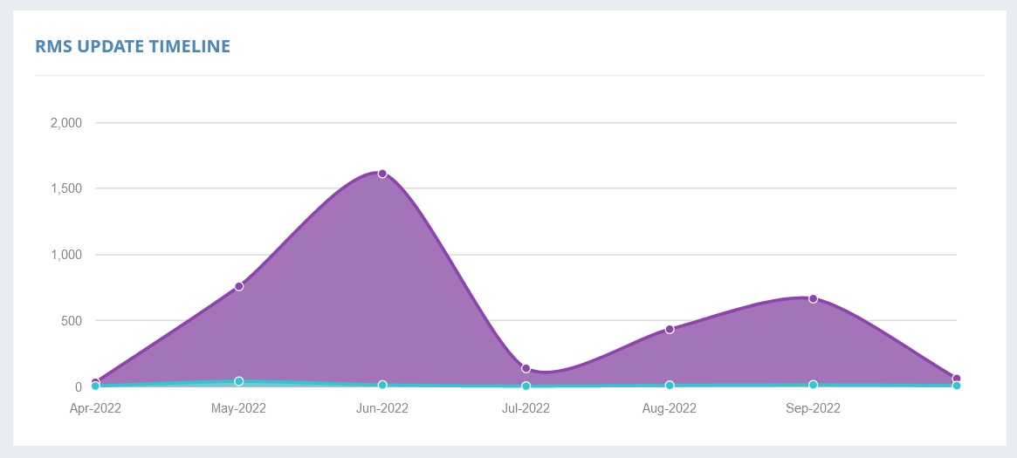The width and height of the screenshot is (1017, 458).
Task: Click the purple data point for Sep-2022
Action: pyautogui.click(x=813, y=298)
